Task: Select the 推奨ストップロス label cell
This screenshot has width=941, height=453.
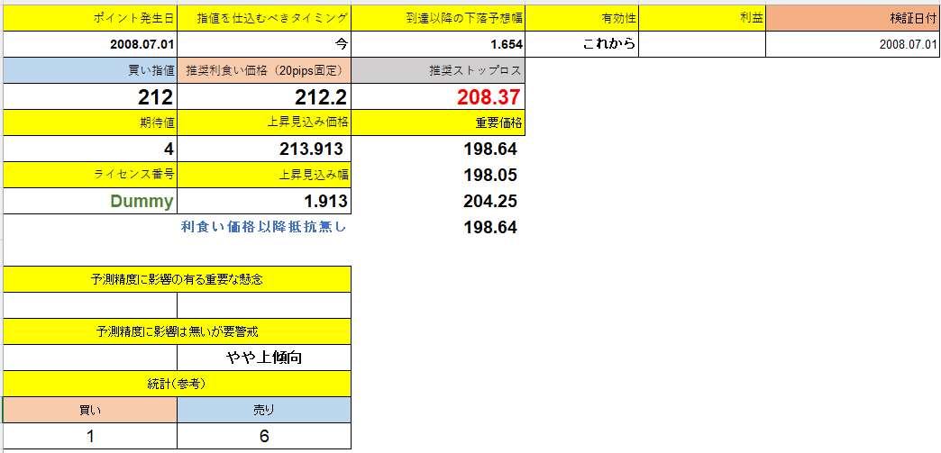Action: pos(438,70)
